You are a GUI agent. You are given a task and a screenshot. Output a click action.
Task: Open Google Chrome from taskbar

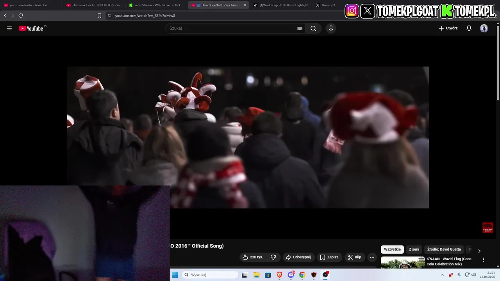tap(302, 275)
